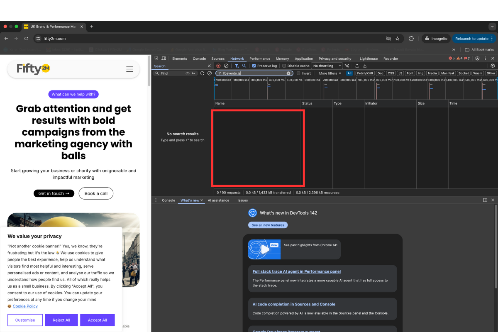Open drawer three-dot menu beside Console
The height and width of the screenshot is (332, 498).
156,200
